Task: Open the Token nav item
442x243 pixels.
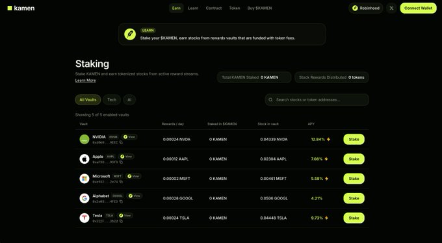Action: (x=235, y=8)
